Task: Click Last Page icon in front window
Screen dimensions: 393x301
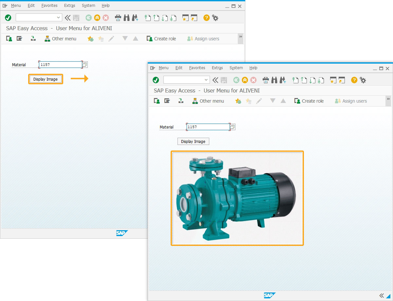Action: 321,80
